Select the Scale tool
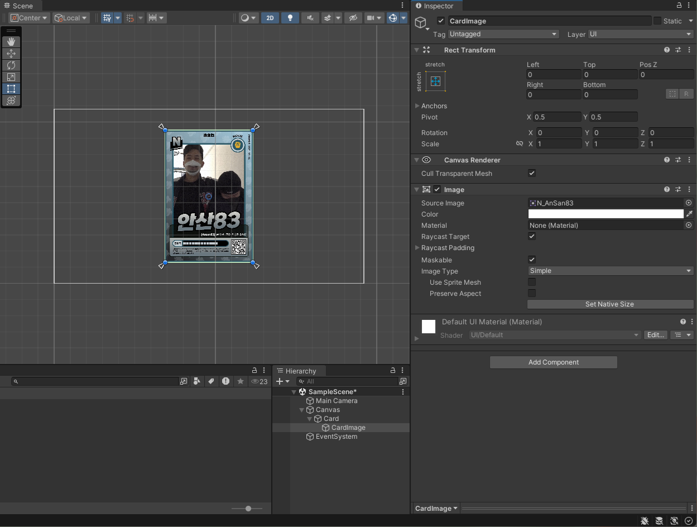The height and width of the screenshot is (527, 697). coord(11,77)
